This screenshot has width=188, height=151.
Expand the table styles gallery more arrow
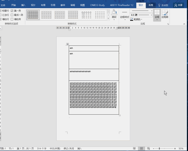(108, 18)
